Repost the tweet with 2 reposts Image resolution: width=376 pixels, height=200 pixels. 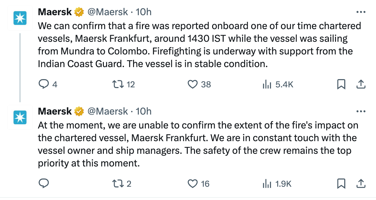118,184
